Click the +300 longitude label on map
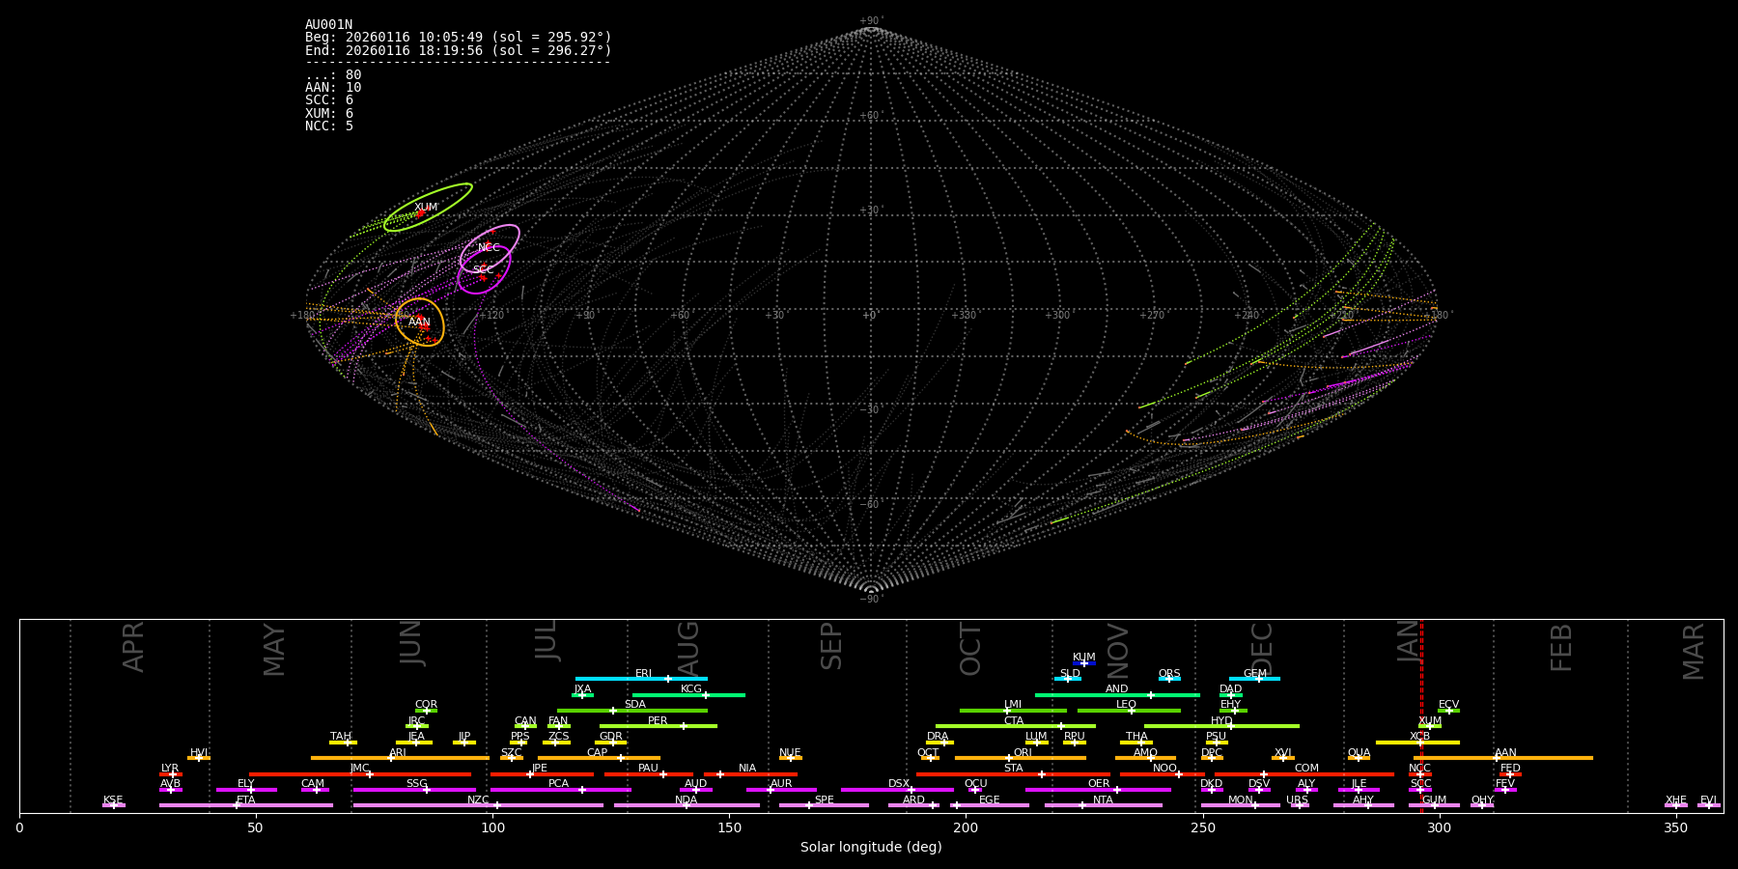1738x869 pixels. point(1057,316)
